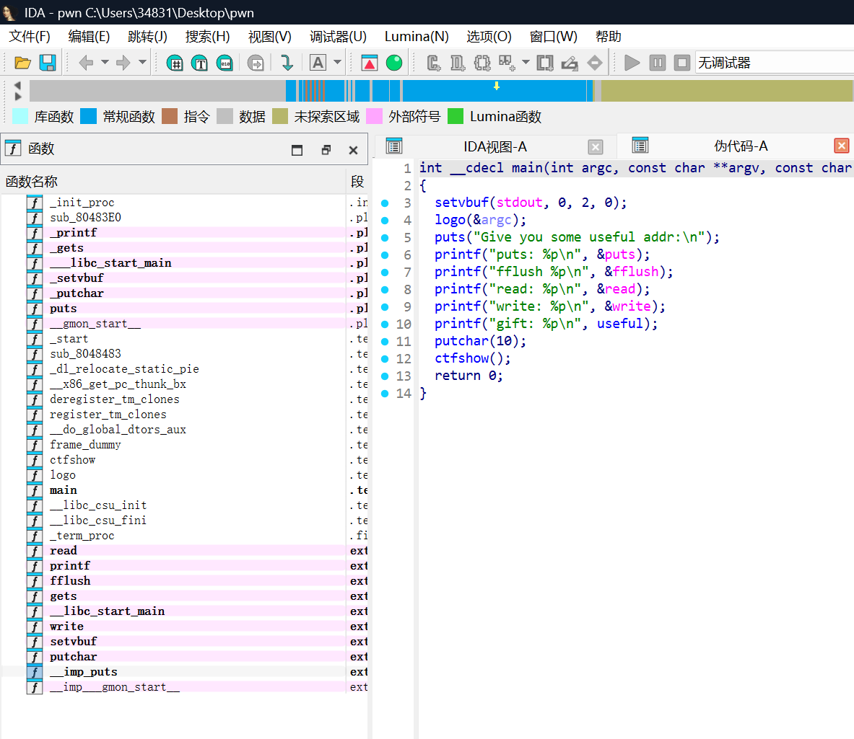
Task: Start debugger with the play button
Action: point(632,63)
